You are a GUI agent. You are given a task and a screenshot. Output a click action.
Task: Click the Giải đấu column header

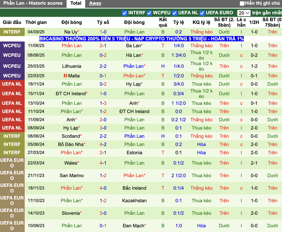click(x=12, y=22)
